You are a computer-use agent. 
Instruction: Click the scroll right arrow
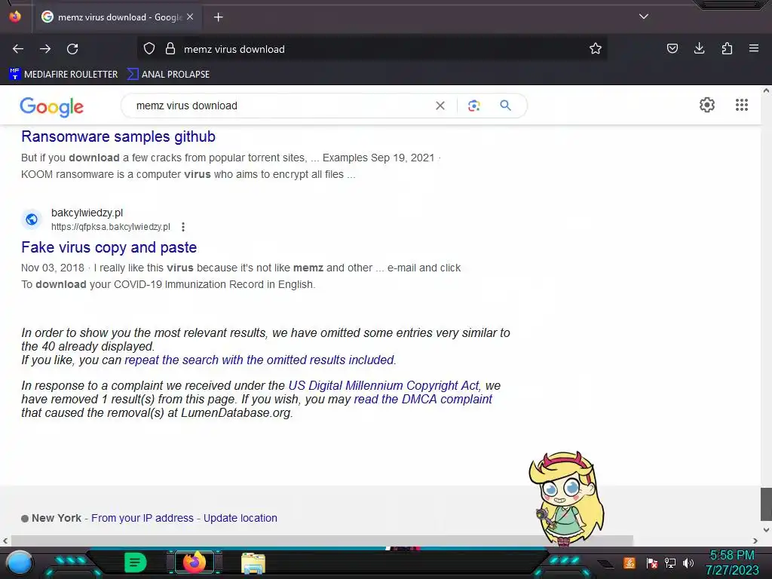[x=755, y=541]
